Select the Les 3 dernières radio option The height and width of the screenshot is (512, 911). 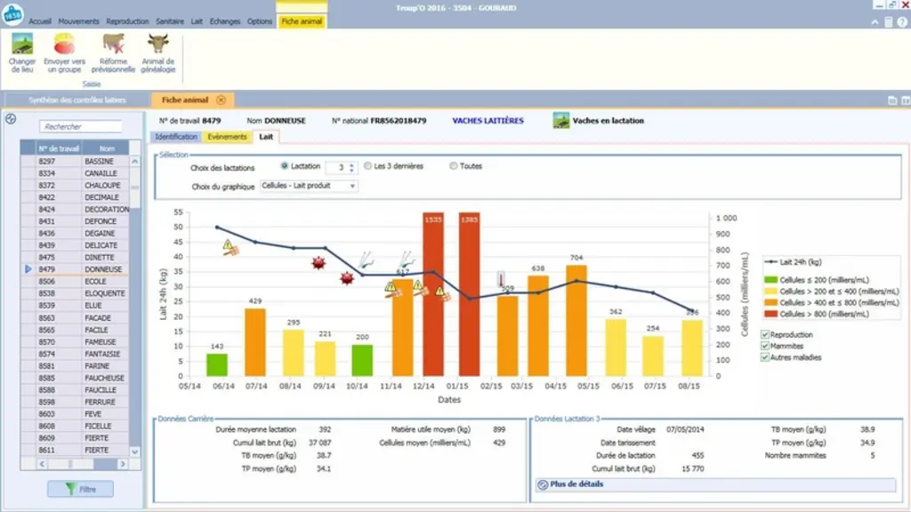tap(367, 166)
